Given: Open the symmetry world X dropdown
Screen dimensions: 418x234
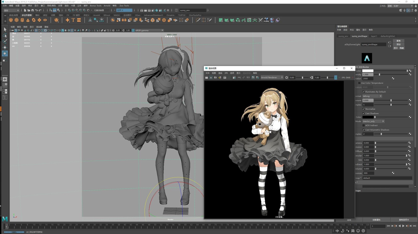Looking at the screenshot, I should click(124, 10).
